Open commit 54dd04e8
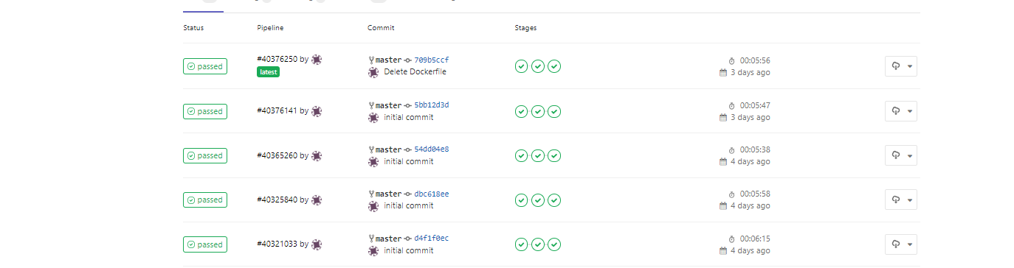1014x268 pixels. pos(432,149)
